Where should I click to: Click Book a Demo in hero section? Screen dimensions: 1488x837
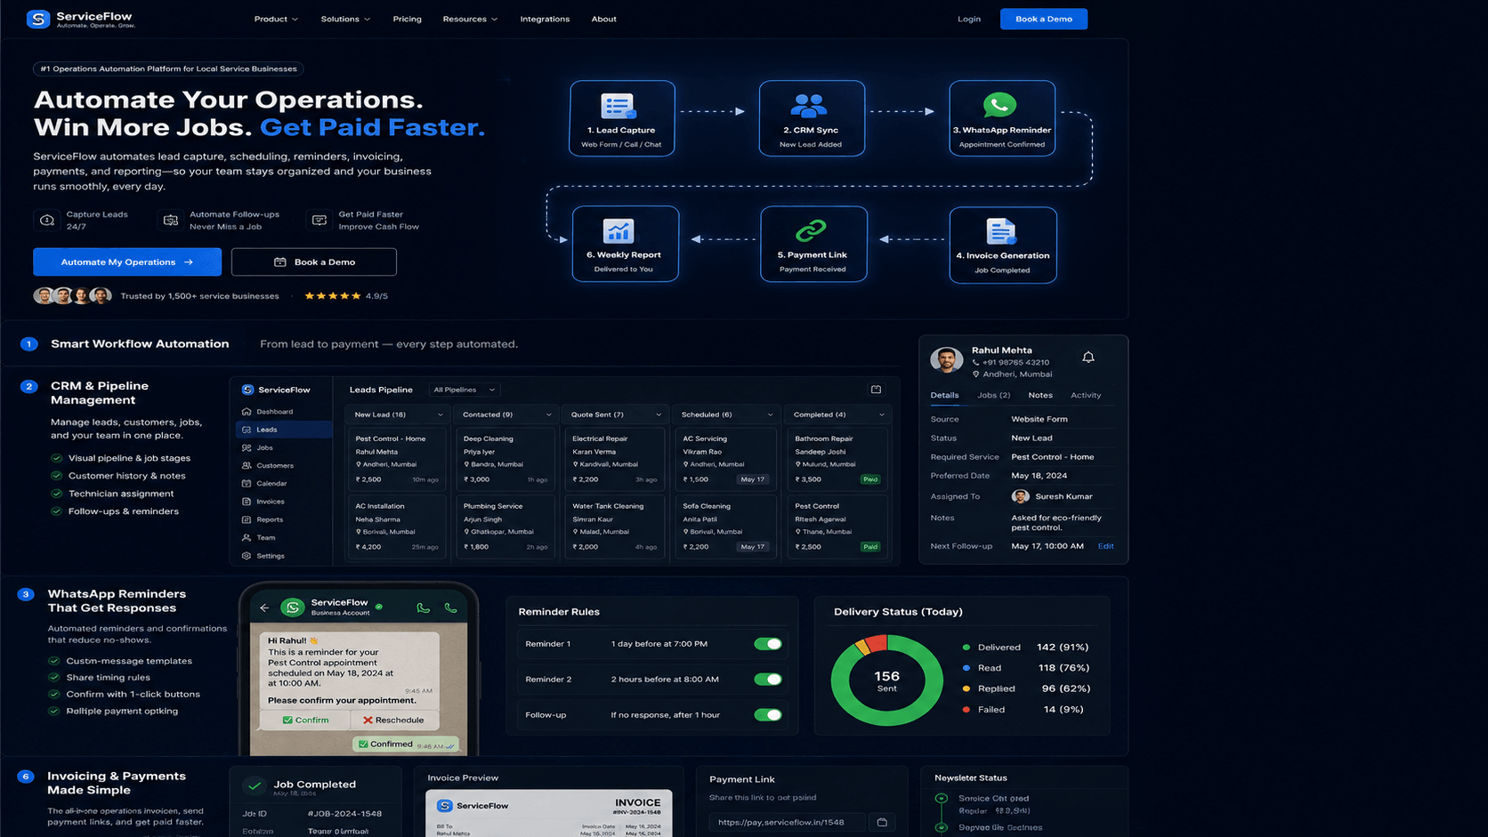coord(313,262)
